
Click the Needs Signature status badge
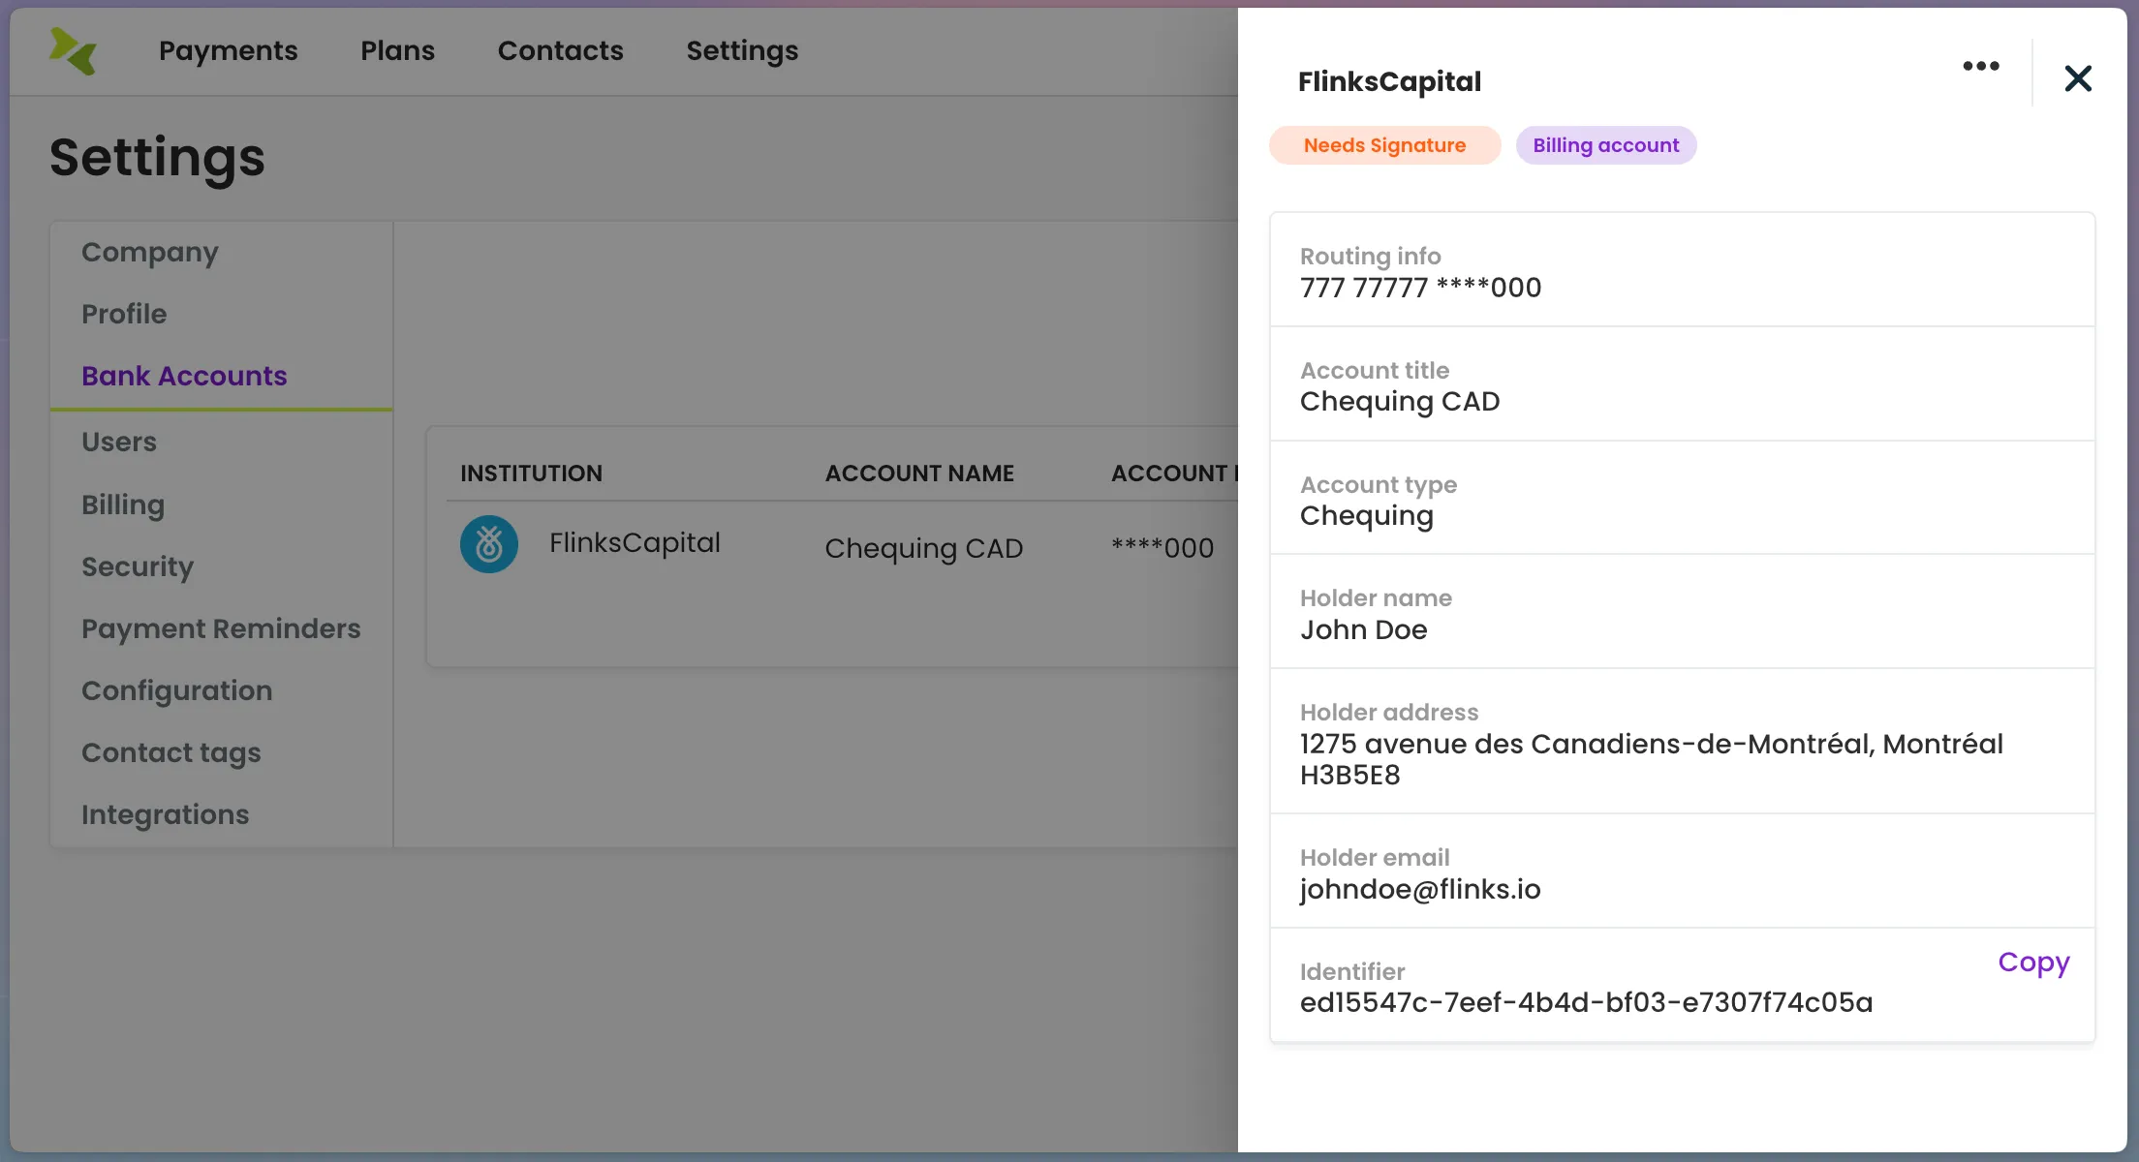(x=1384, y=145)
